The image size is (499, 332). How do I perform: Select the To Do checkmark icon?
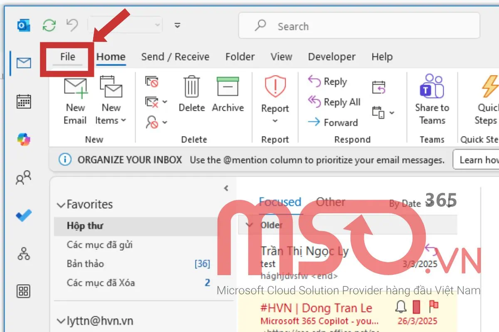(24, 215)
